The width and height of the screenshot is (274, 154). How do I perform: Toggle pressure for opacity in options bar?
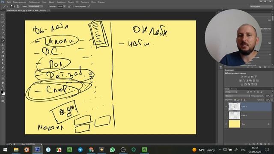[x=69, y=6]
